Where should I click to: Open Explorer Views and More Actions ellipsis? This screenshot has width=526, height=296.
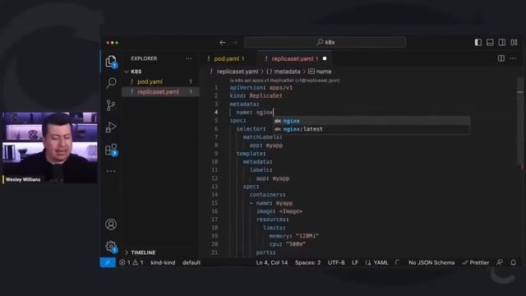coord(189,58)
